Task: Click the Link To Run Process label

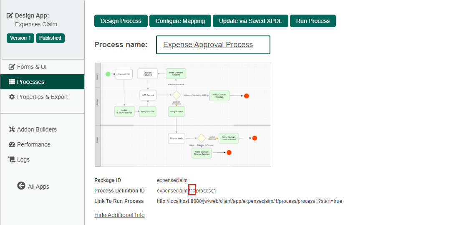Action: tap(119, 201)
